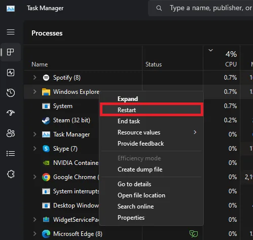
Task: Choose End task in the context menu
Action: [x=152, y=121]
